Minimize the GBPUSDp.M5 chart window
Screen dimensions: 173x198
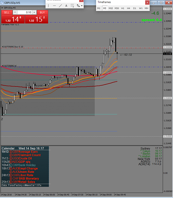pos(154,3)
